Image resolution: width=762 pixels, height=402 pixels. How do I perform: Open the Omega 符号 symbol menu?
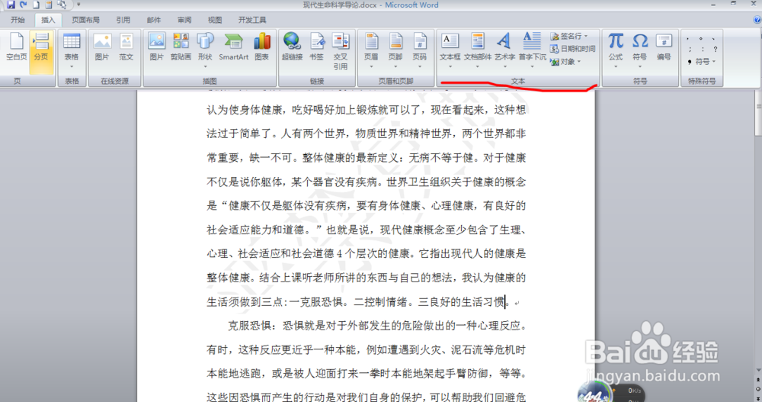coord(639,50)
